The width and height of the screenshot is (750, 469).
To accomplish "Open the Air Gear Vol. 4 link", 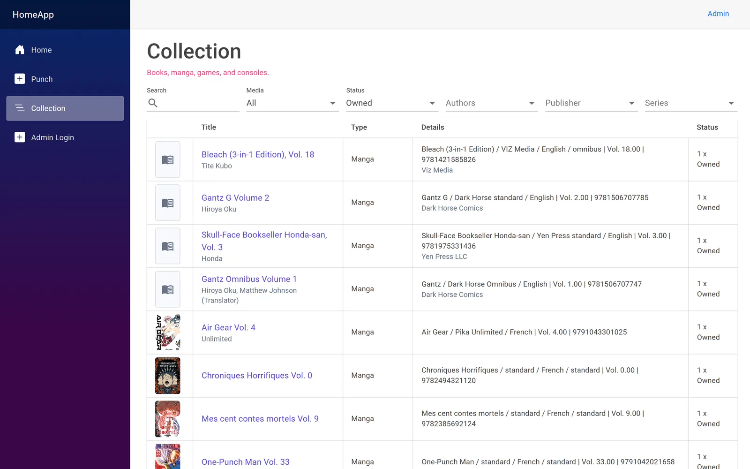I will [x=228, y=327].
